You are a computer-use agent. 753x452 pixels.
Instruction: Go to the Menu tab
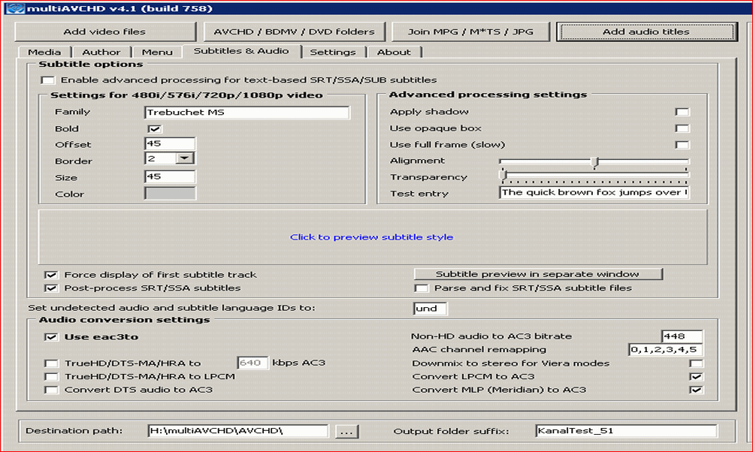pyautogui.click(x=157, y=52)
